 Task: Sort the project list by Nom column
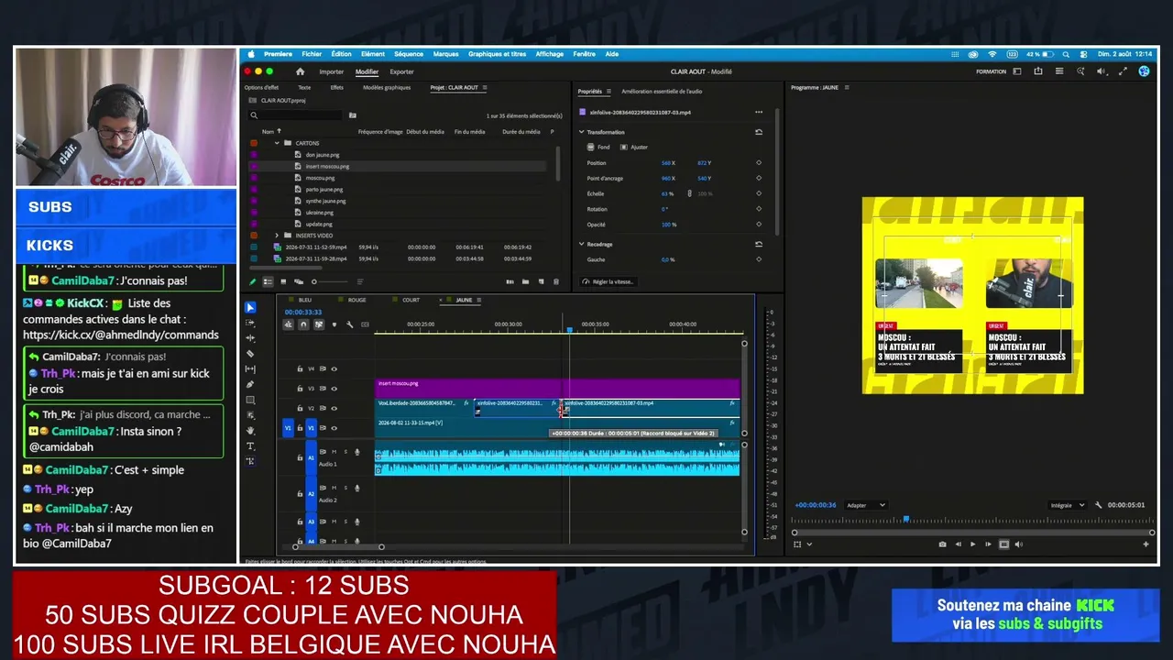pos(269,132)
